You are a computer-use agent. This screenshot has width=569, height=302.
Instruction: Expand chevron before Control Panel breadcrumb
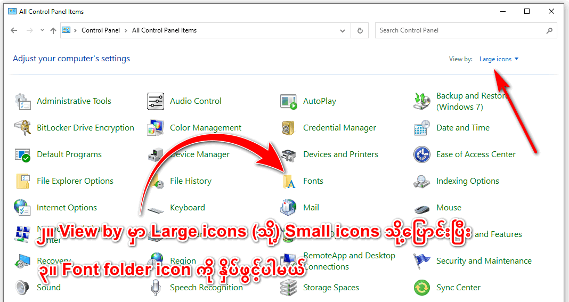pos(76,30)
